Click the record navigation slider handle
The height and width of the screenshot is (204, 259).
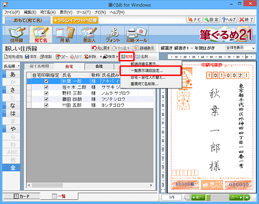click(209, 197)
